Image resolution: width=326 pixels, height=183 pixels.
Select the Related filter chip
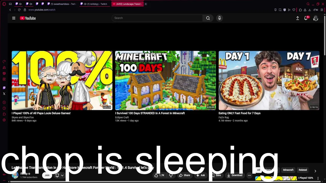pos(303,170)
